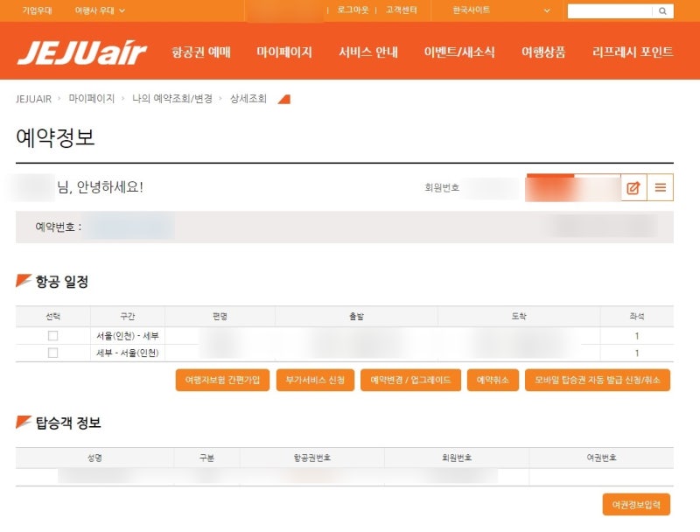This screenshot has width=700, height=532.
Task: Click the 고객센터 link
Action: point(402,10)
